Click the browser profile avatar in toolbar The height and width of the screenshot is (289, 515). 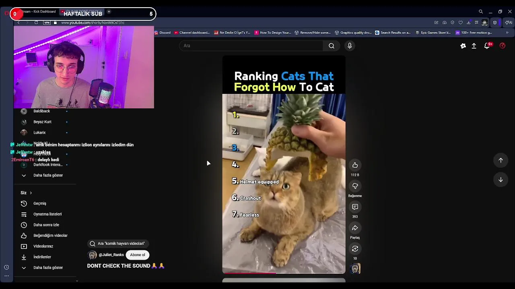point(485,22)
